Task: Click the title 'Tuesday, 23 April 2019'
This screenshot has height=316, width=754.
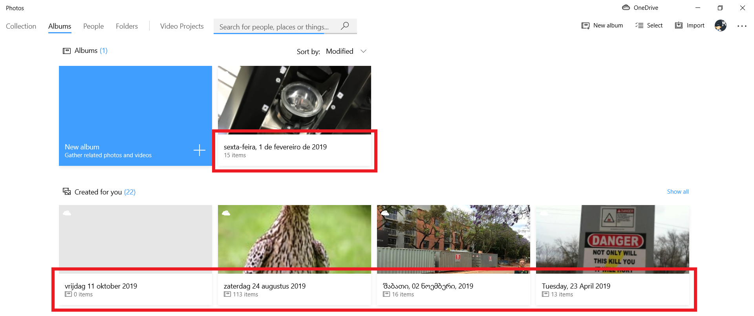Action: [576, 286]
